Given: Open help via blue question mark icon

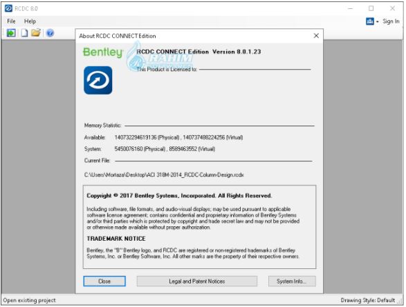Looking at the screenshot, I should click(x=50, y=33).
